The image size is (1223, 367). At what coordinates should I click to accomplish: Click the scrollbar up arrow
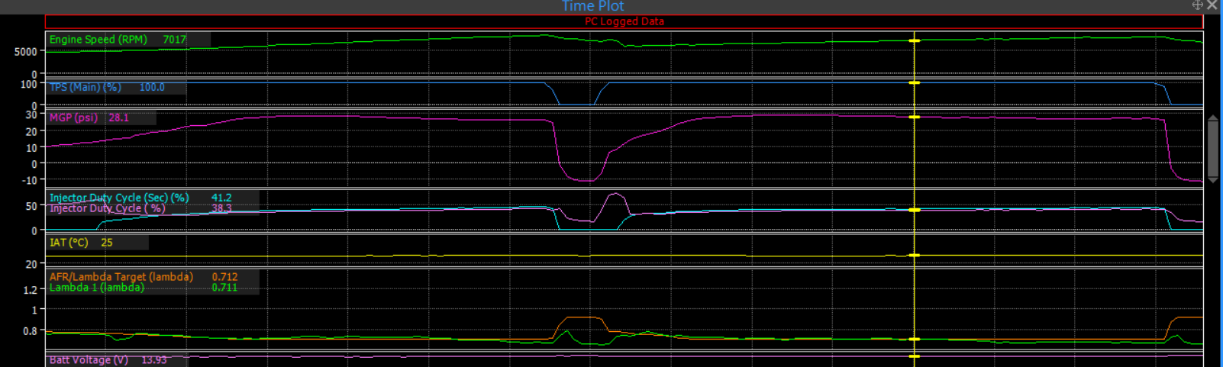[1213, 118]
